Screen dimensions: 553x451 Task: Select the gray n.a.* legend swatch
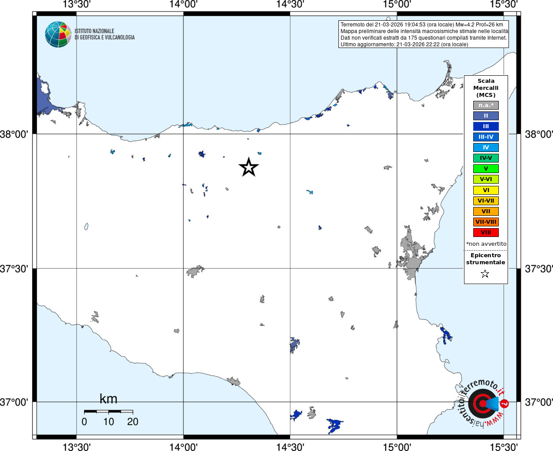point(486,105)
